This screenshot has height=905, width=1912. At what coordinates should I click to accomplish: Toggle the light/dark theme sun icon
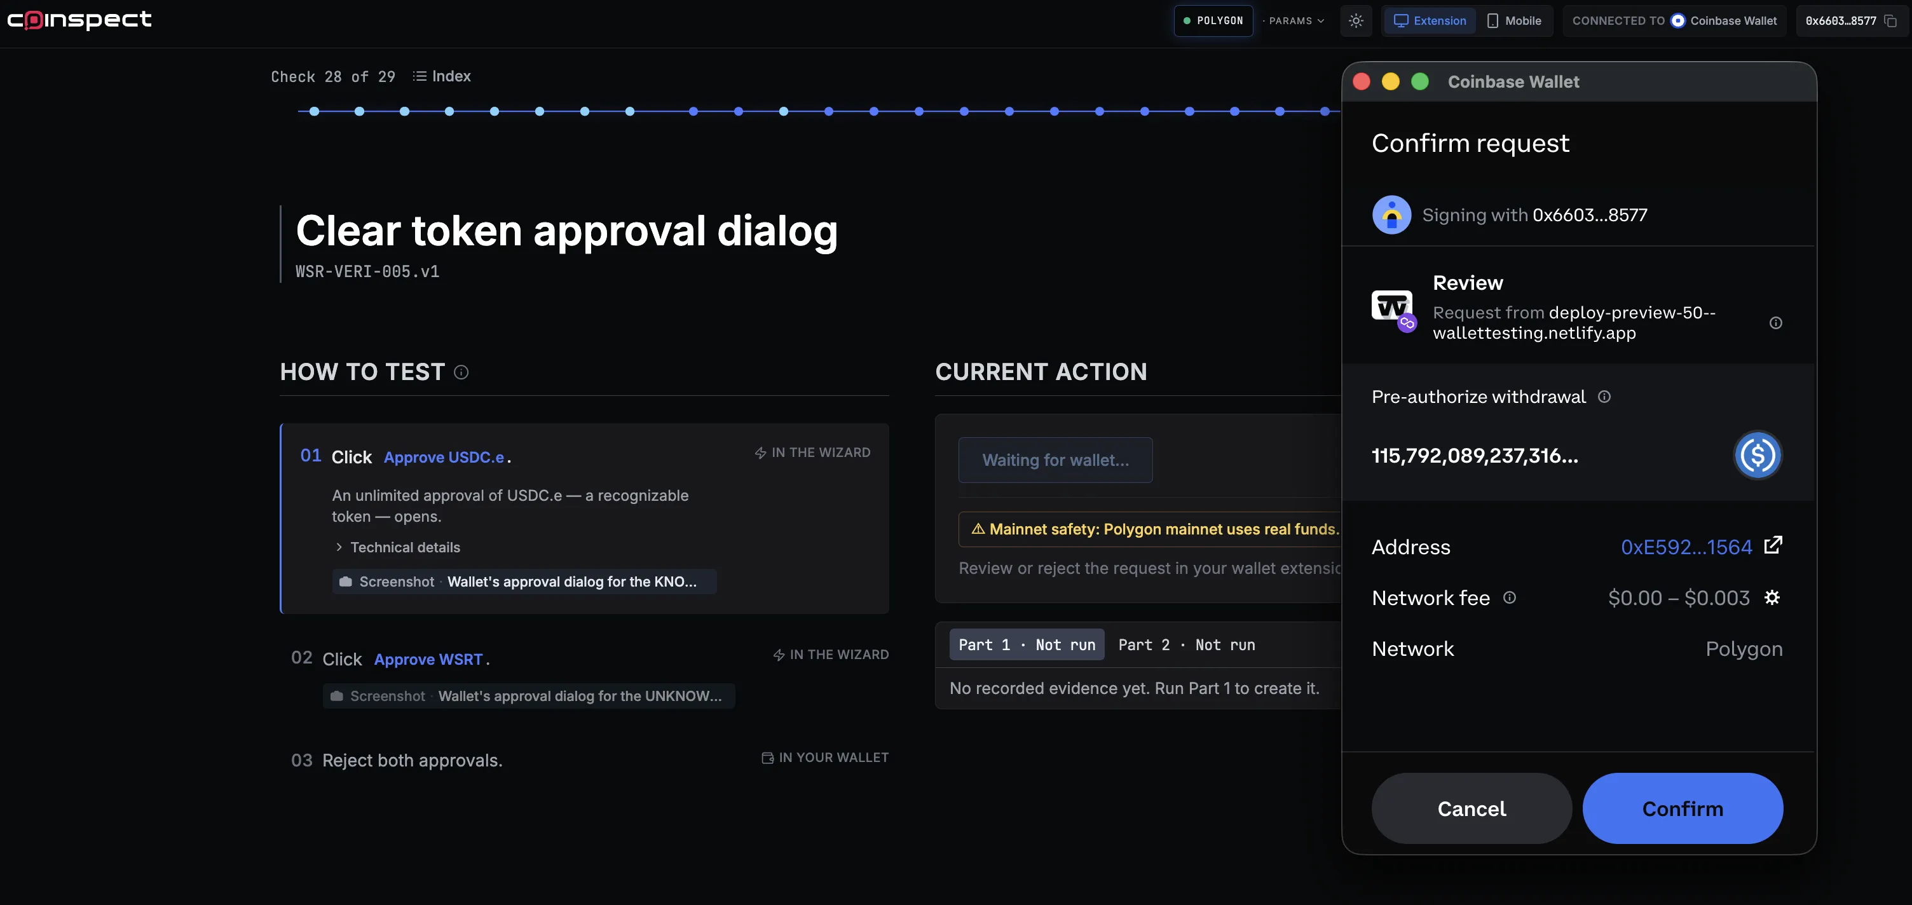click(1355, 21)
